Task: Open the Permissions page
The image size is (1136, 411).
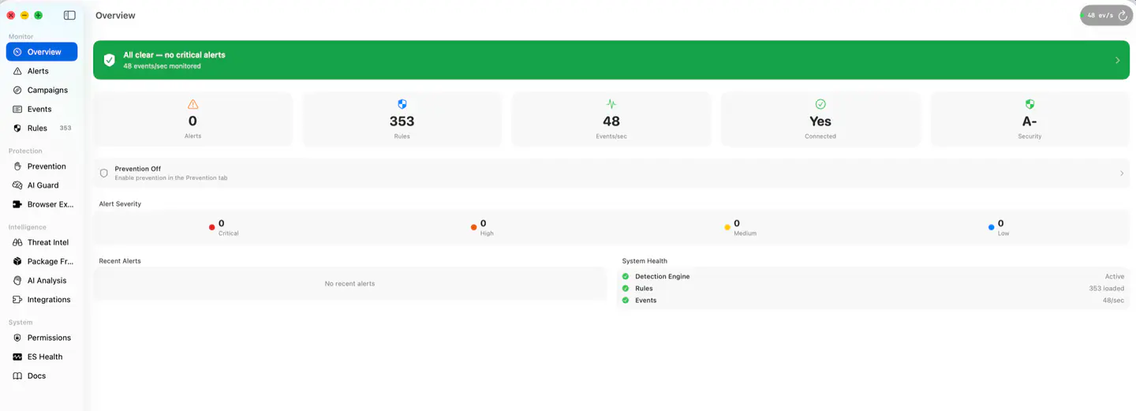Action: point(42,338)
